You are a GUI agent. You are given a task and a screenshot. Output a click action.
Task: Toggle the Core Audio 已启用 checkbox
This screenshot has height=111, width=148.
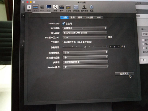pos(64,23)
